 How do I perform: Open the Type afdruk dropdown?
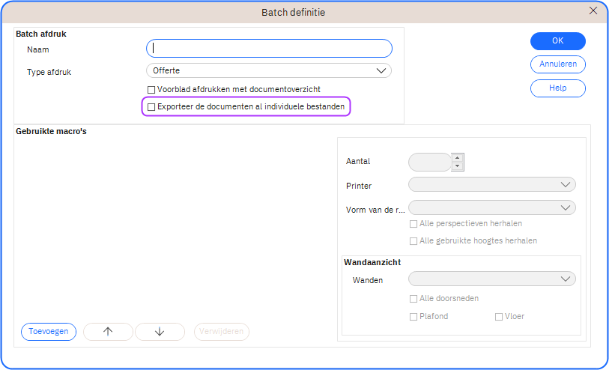269,70
